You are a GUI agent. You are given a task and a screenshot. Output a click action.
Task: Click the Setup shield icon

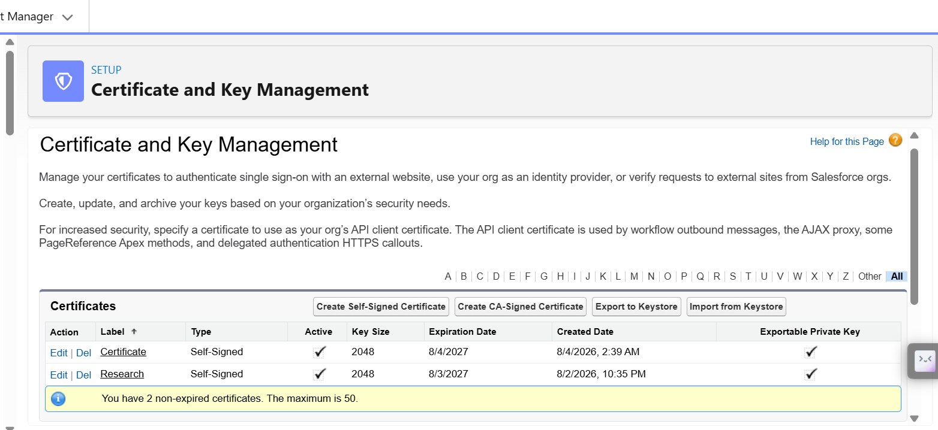[x=63, y=81]
